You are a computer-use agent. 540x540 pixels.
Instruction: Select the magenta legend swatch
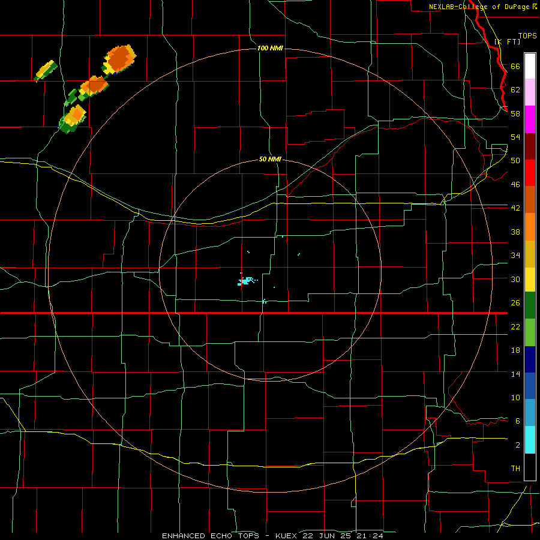tap(530, 119)
